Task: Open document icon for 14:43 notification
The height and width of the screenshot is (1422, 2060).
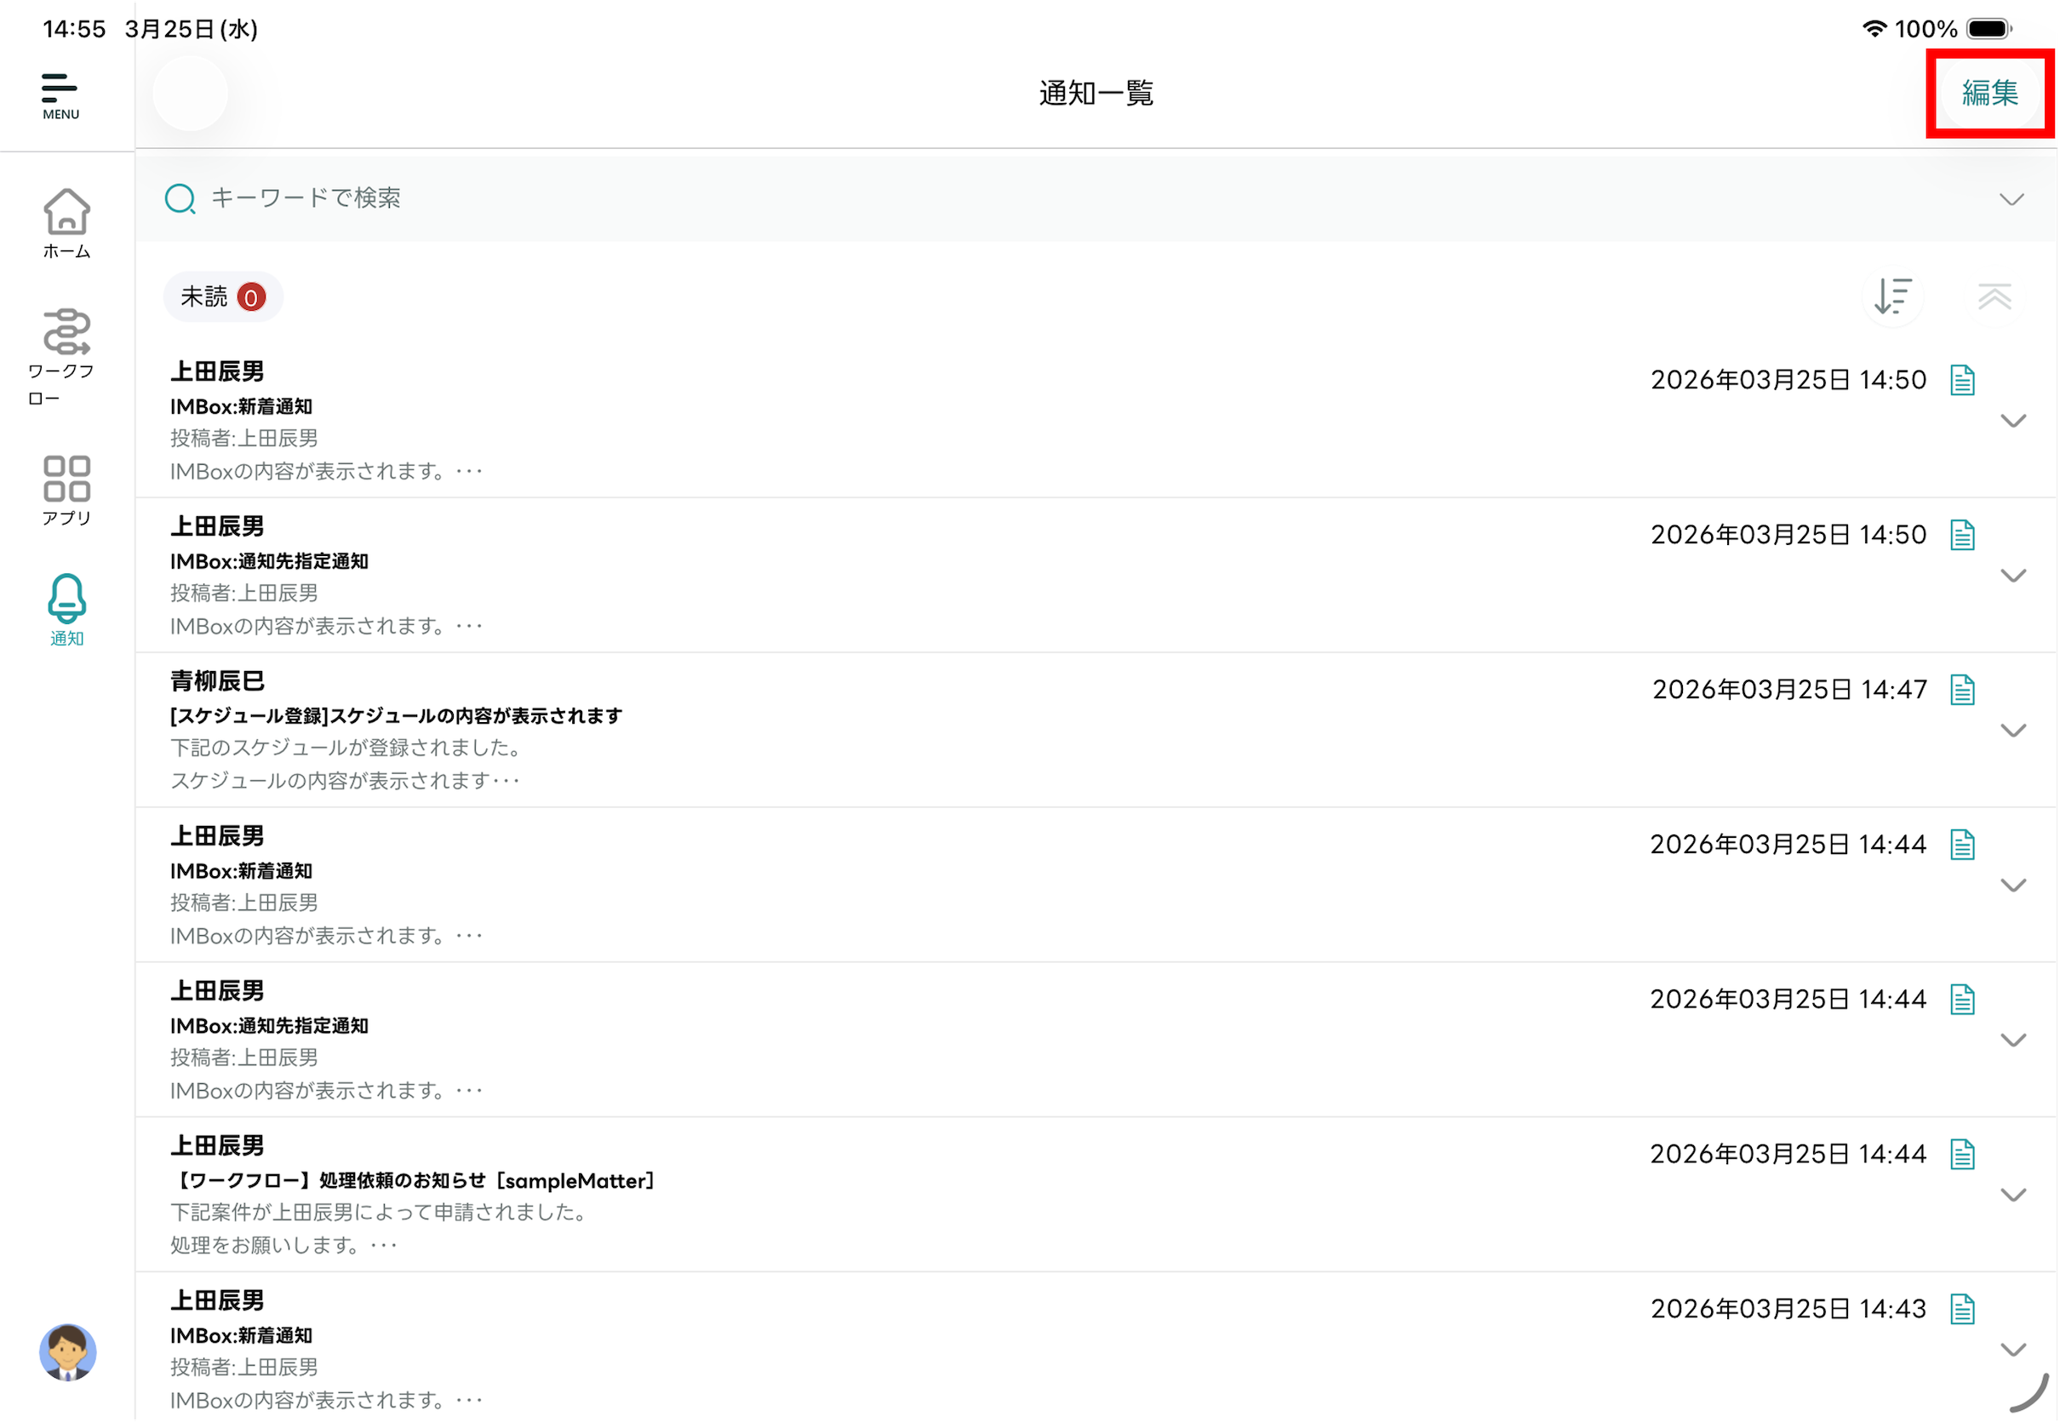Action: click(1962, 1309)
